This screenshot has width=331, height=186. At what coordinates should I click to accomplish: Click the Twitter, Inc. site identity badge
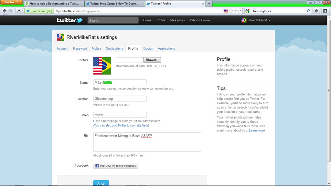[x=39, y=11]
